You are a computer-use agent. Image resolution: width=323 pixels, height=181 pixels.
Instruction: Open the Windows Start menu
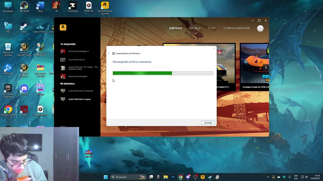coord(106,177)
